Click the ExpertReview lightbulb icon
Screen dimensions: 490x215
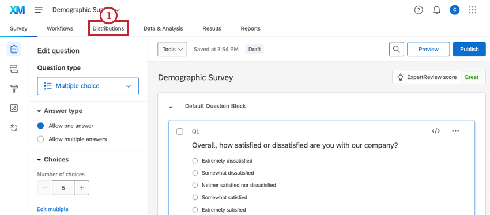[401, 77]
